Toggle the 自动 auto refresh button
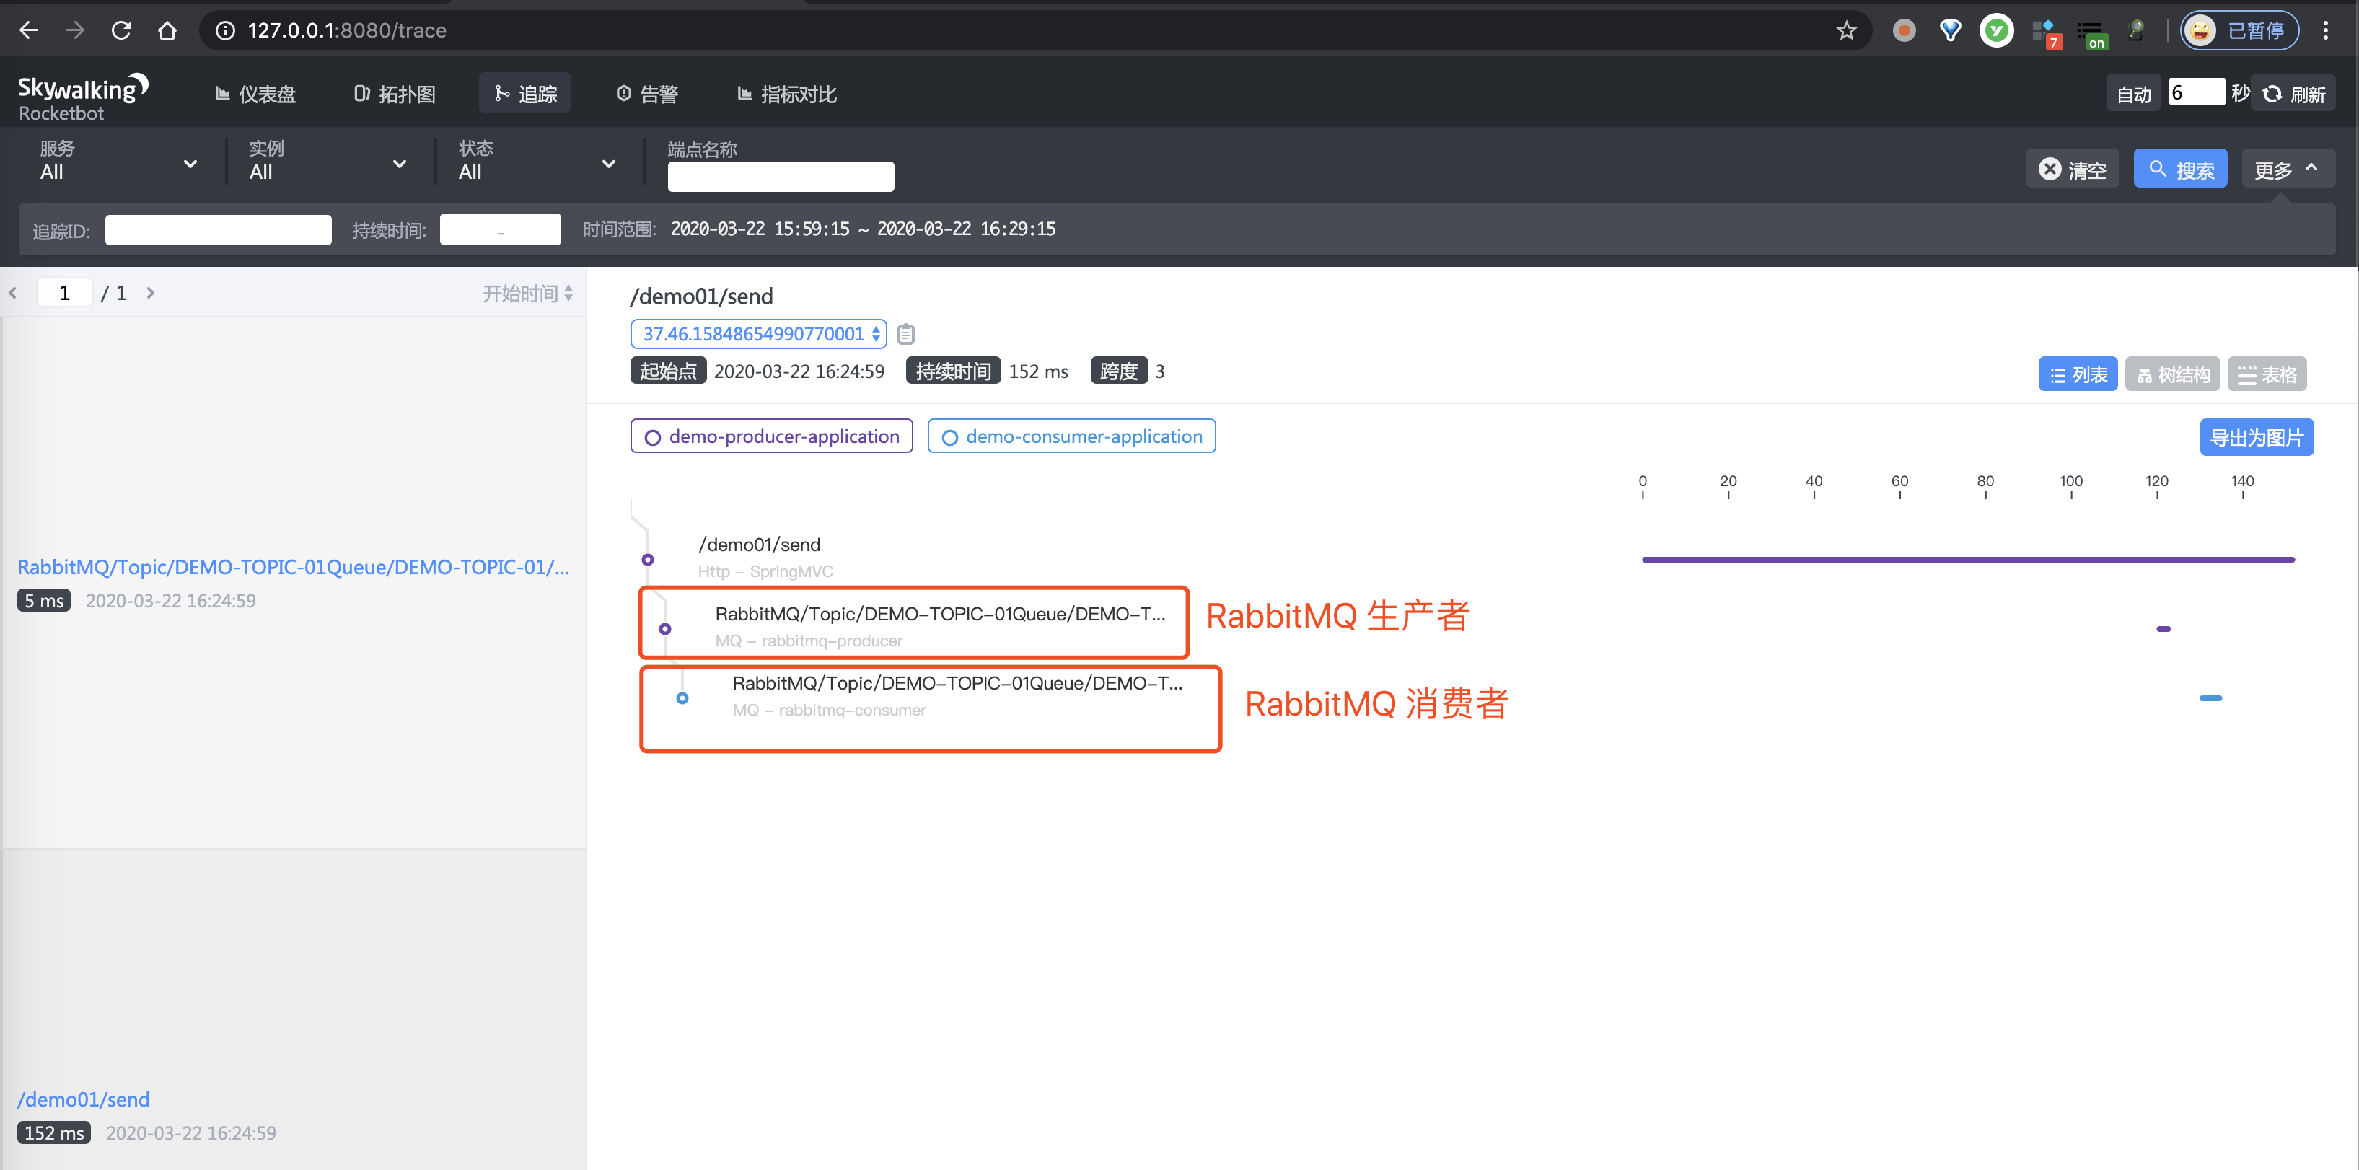Image resolution: width=2359 pixels, height=1170 pixels. click(2132, 93)
